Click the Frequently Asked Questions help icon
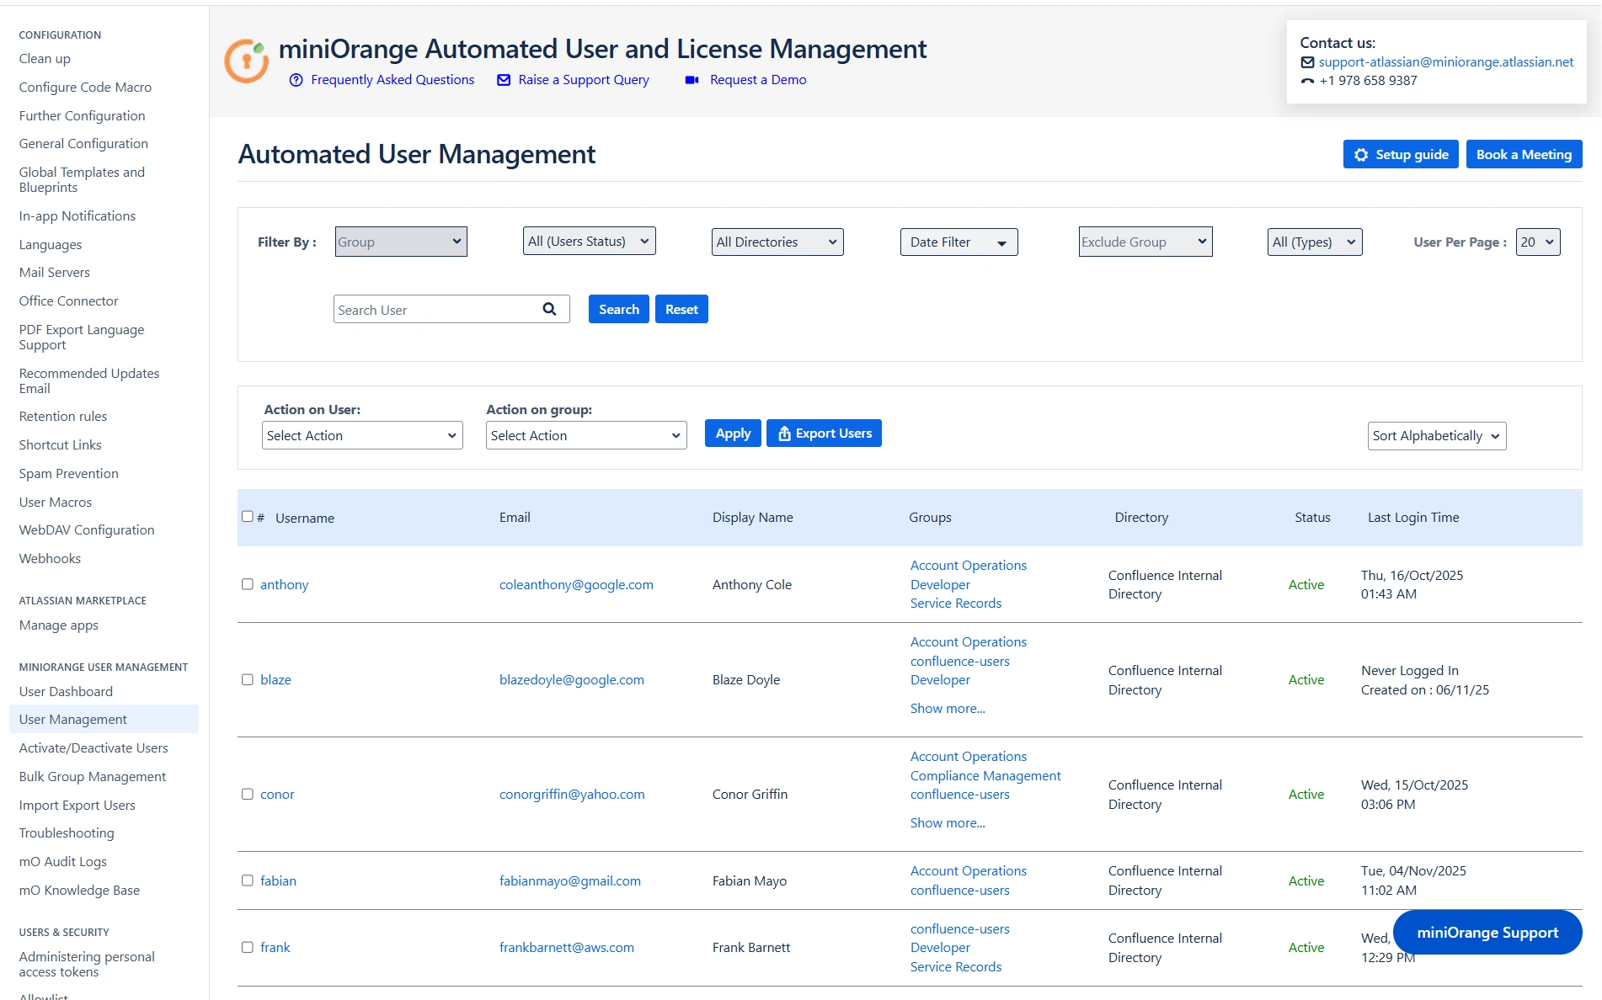1602x1000 pixels. coord(296,80)
